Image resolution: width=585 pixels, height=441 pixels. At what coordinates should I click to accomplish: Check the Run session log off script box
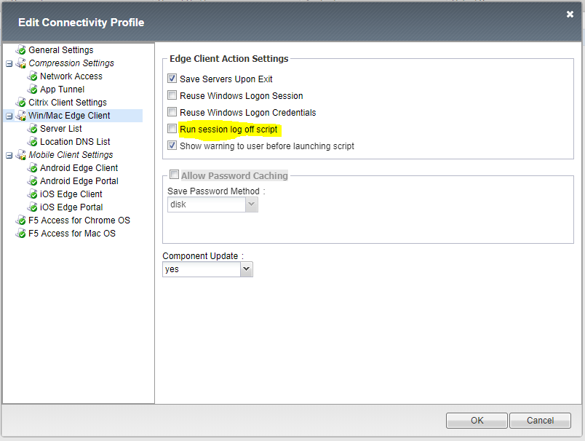coord(172,129)
